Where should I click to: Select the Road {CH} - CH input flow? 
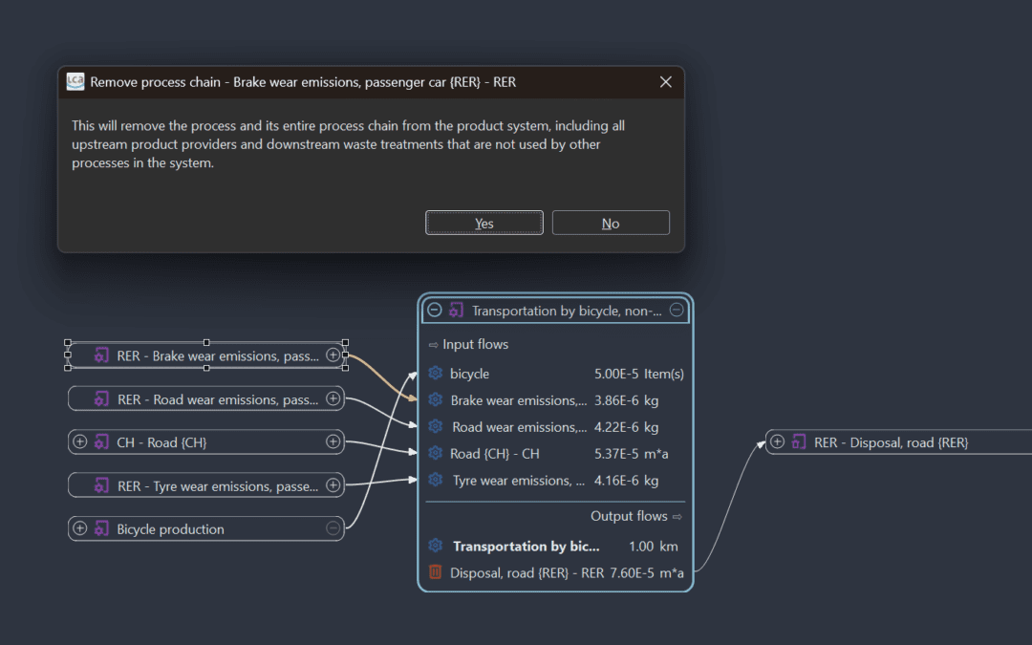[495, 454]
